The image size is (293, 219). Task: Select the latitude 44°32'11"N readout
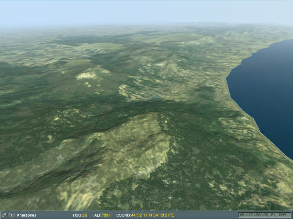pyautogui.click(x=142, y=215)
